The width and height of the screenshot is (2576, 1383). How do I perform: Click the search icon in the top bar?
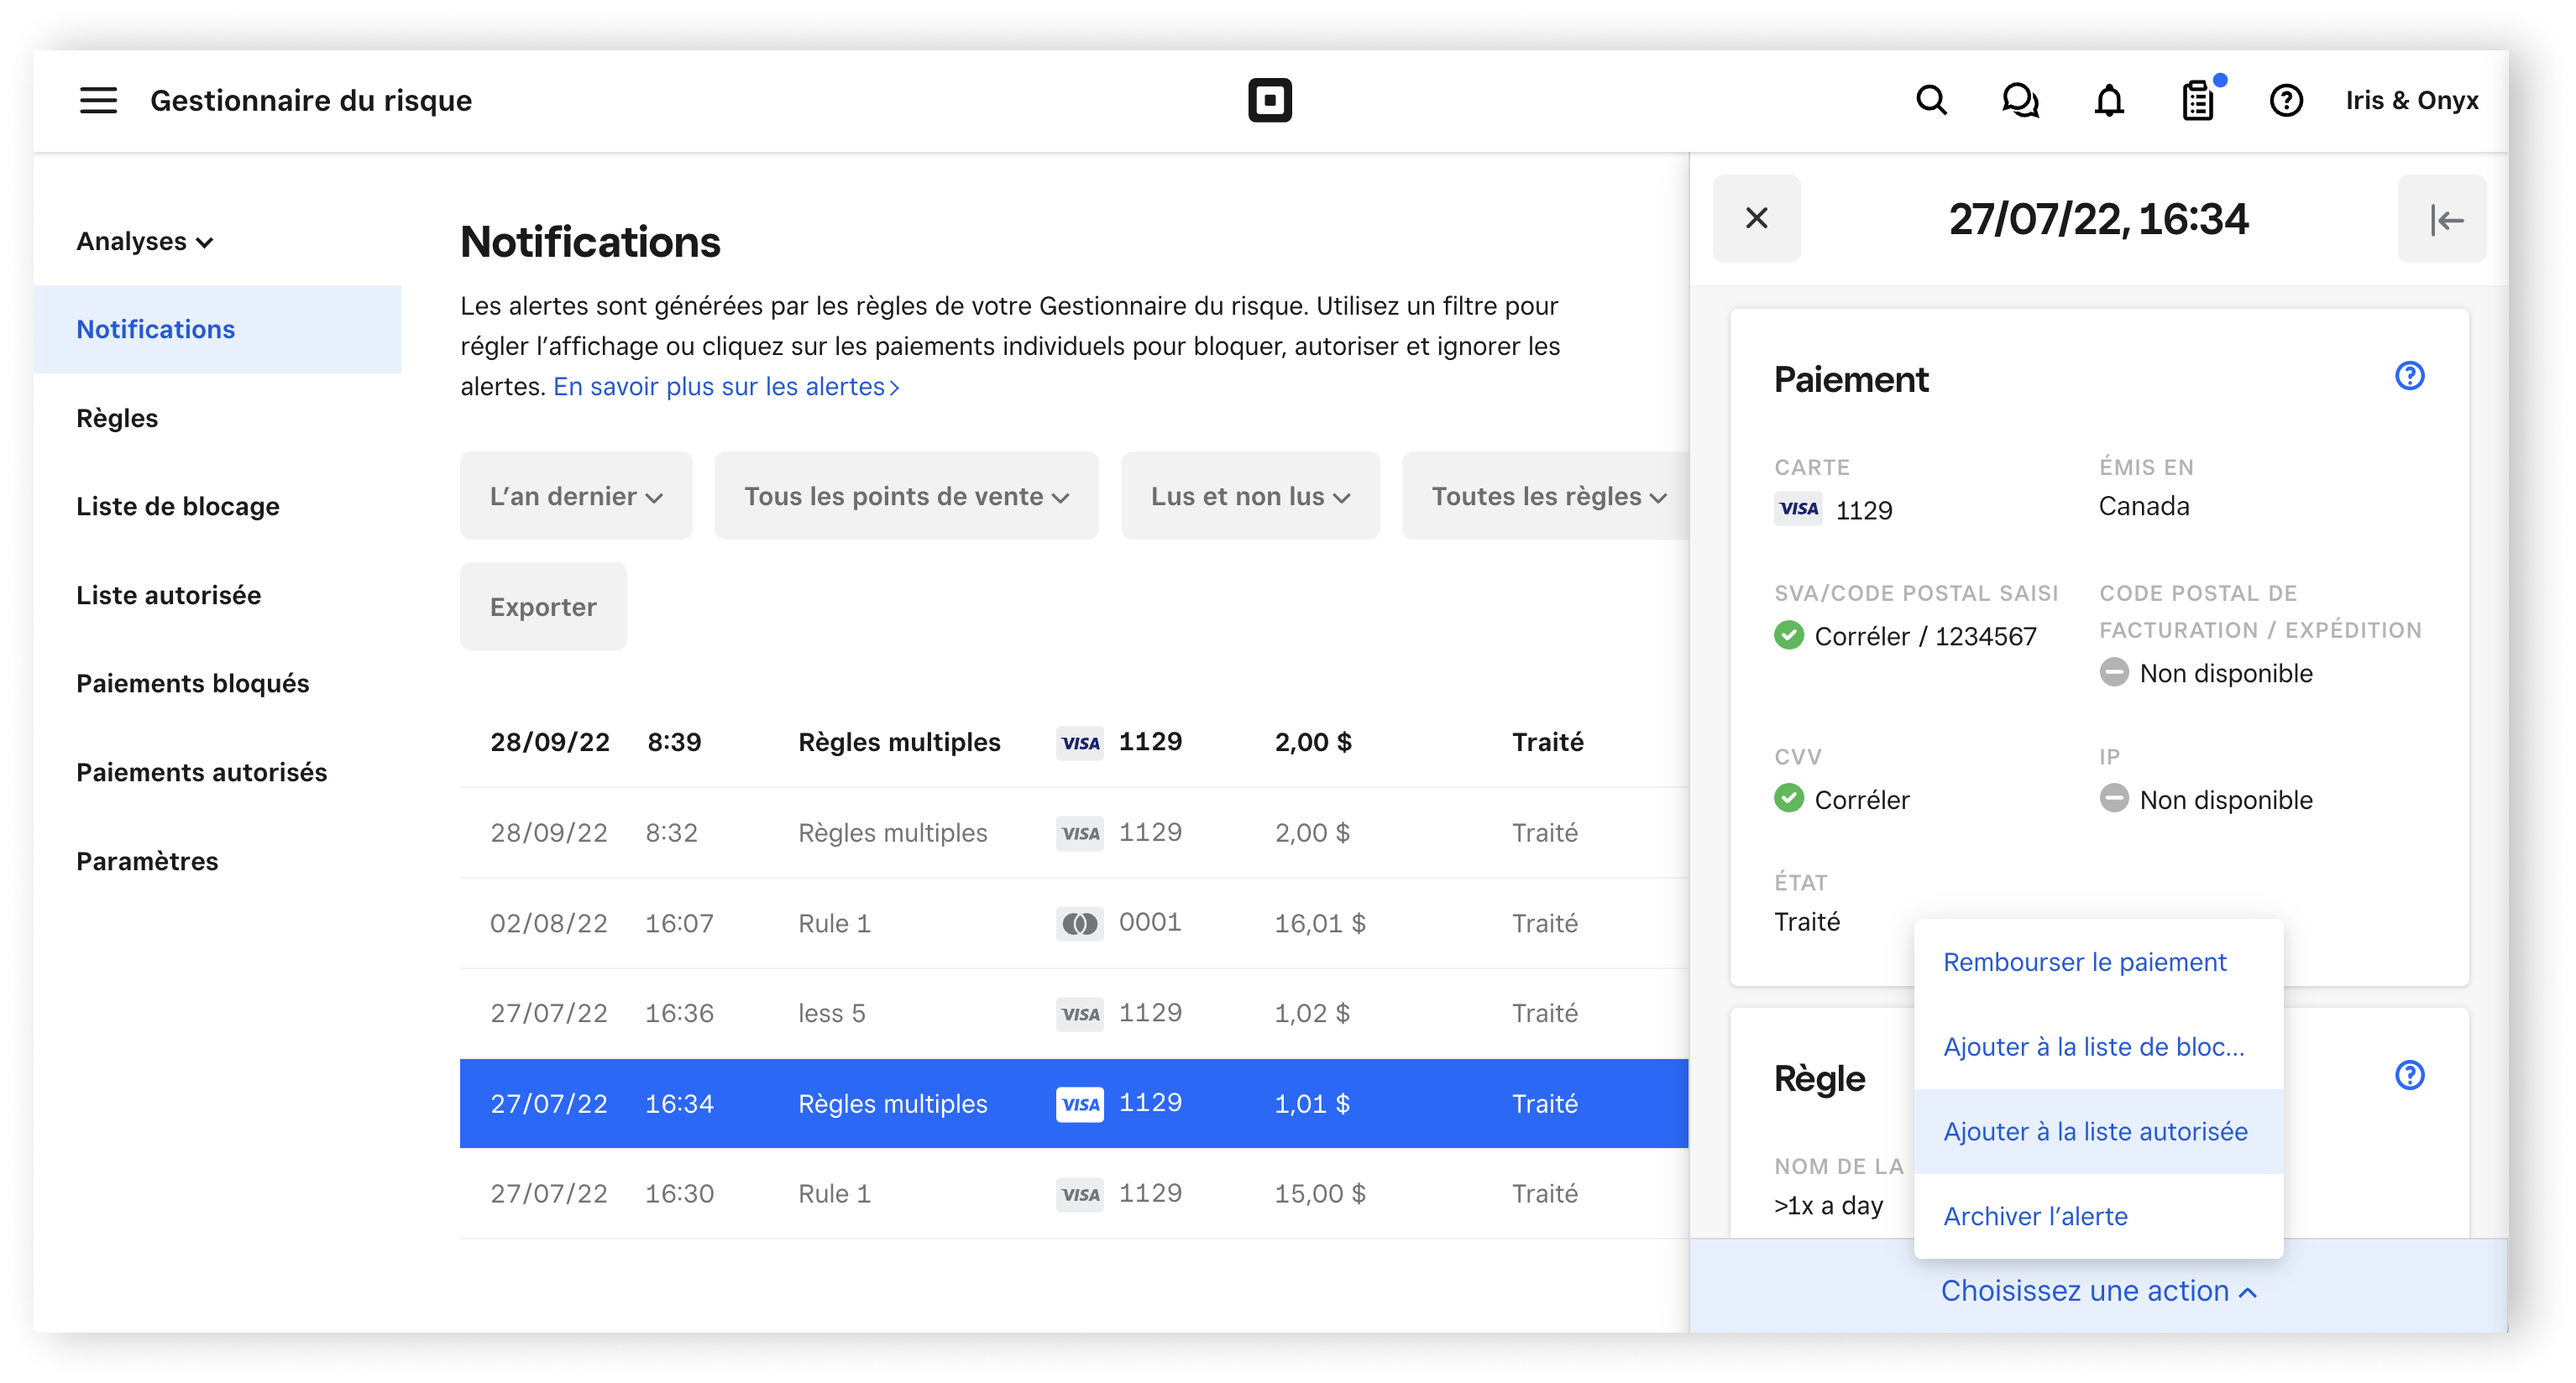(1934, 99)
